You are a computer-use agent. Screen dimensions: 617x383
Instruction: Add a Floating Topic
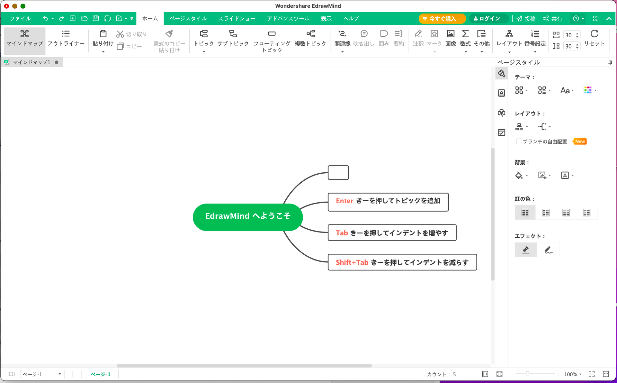point(272,41)
